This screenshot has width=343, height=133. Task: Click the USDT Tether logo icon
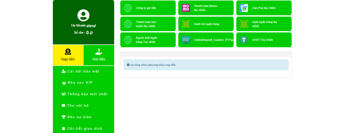click(x=244, y=40)
